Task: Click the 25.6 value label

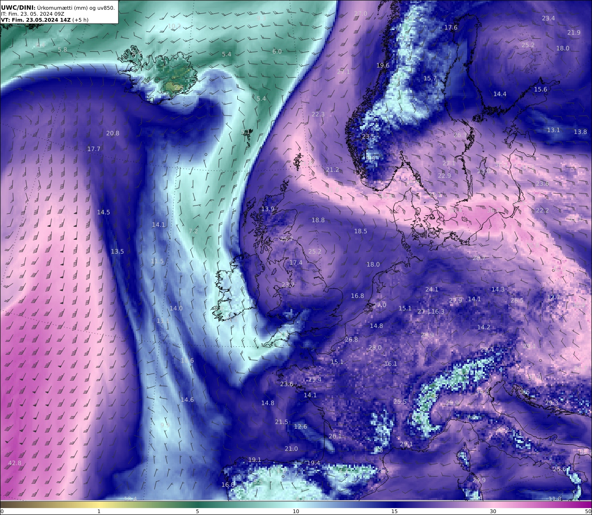Action: coord(560,469)
